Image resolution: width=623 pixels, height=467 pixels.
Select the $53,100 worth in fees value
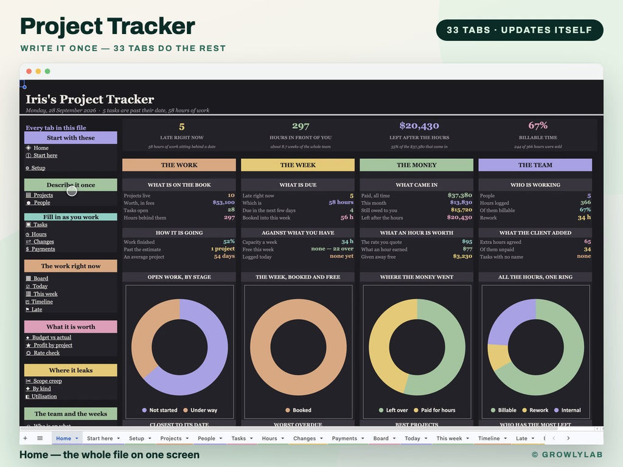pyautogui.click(x=224, y=202)
